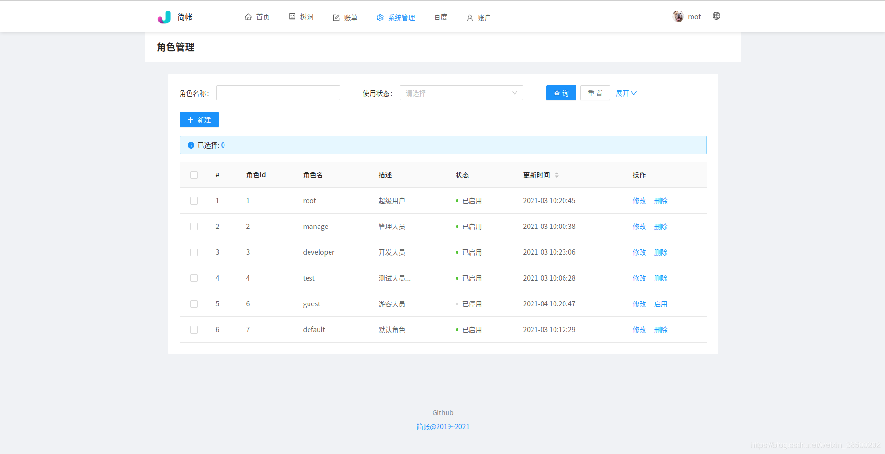Image resolution: width=885 pixels, height=454 pixels.
Task: Toggle the select-all checkbox in table header
Action: click(194, 175)
